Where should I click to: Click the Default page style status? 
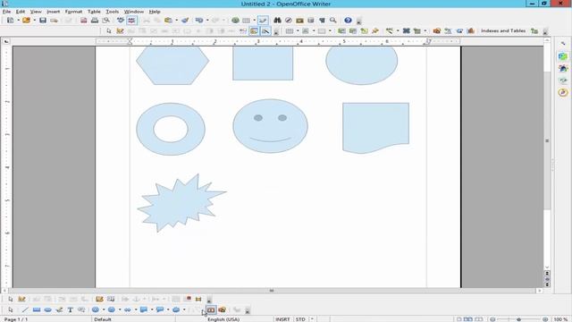tap(103, 319)
